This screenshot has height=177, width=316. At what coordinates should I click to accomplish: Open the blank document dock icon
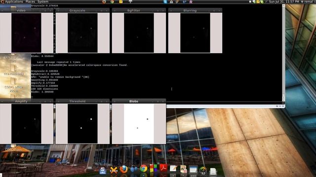point(213,172)
